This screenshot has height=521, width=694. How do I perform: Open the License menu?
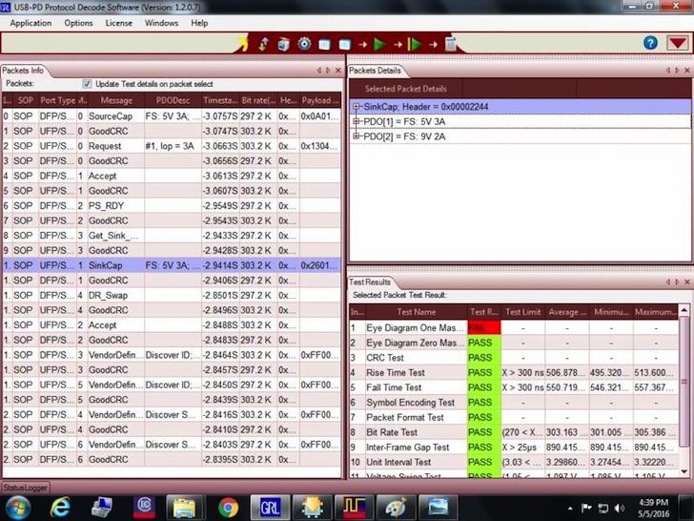coord(118,23)
